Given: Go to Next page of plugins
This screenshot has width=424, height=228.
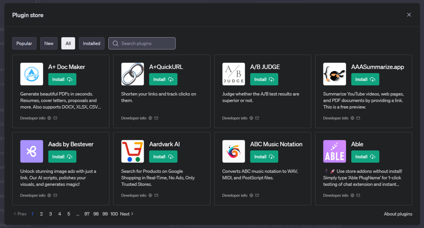Looking at the screenshot, I should pyautogui.click(x=126, y=214).
